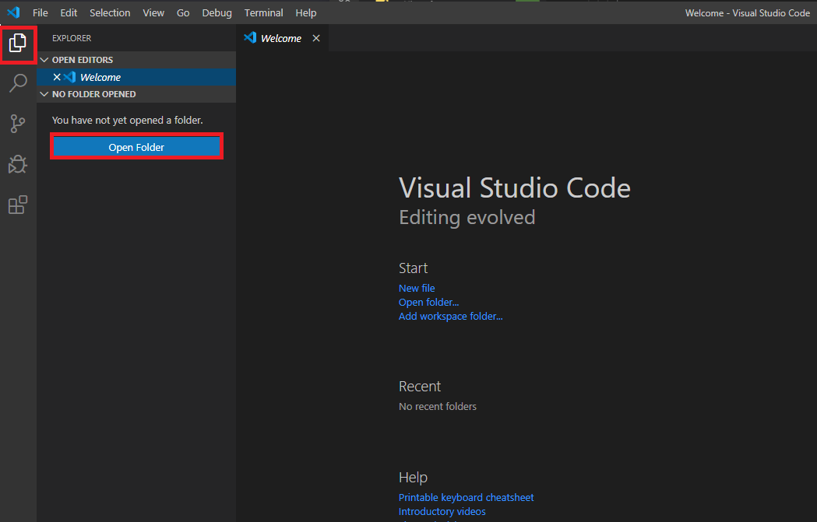Open the File menu
Screen dimensions: 817x522
pyautogui.click(x=40, y=13)
